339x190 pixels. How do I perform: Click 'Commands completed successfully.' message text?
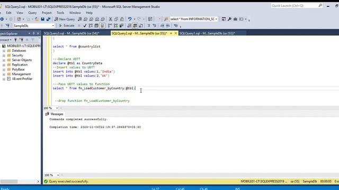(78, 119)
